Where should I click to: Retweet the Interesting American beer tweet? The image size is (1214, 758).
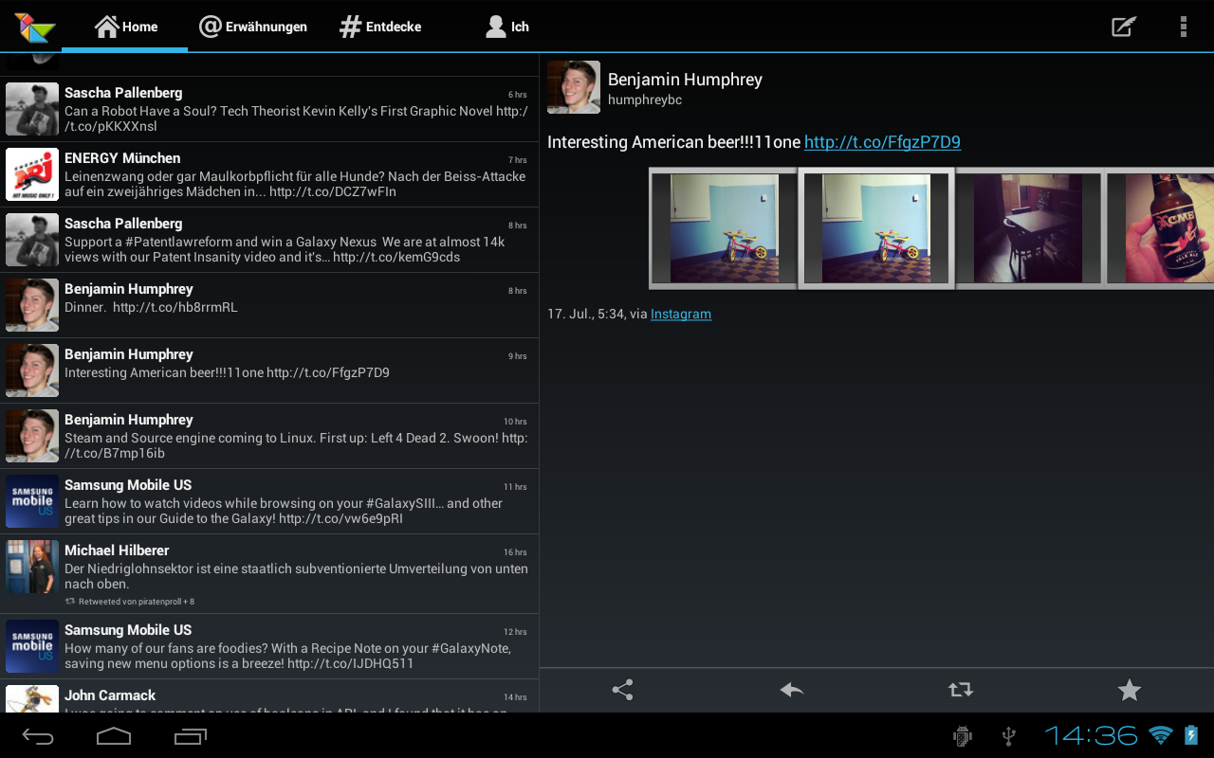(961, 690)
